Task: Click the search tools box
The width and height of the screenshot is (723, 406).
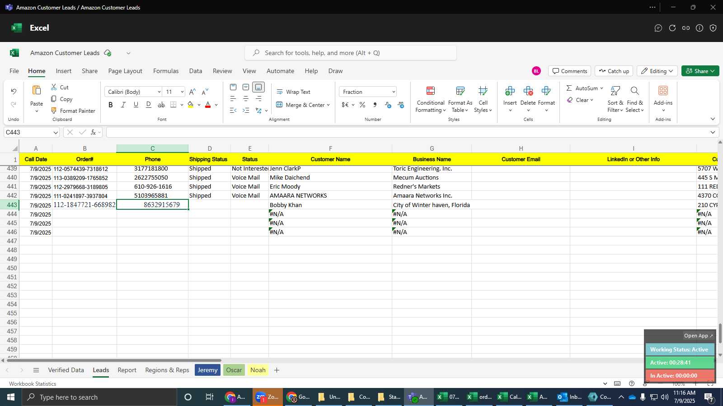Action: click(351, 53)
